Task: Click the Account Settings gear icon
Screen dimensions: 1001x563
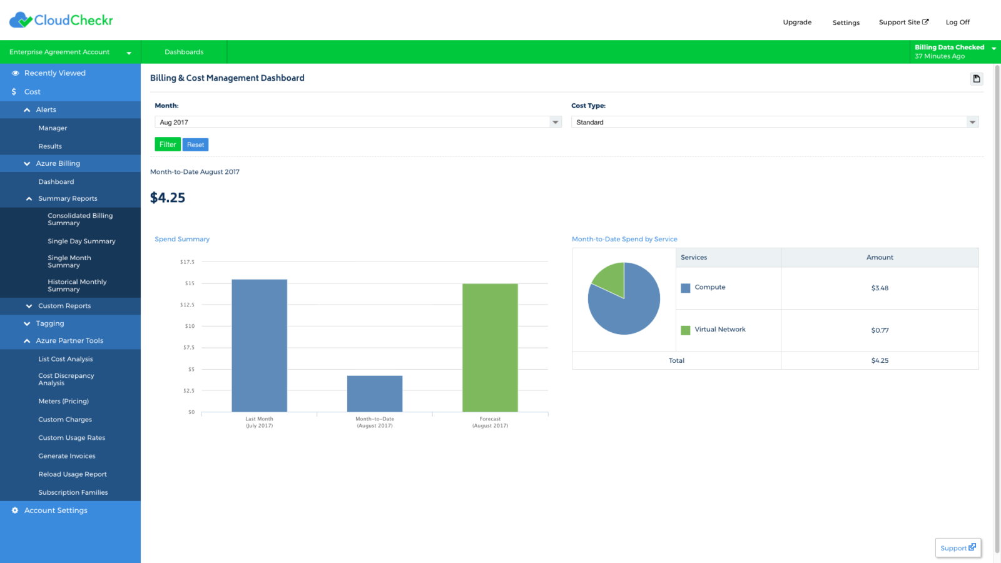Action: [15, 510]
